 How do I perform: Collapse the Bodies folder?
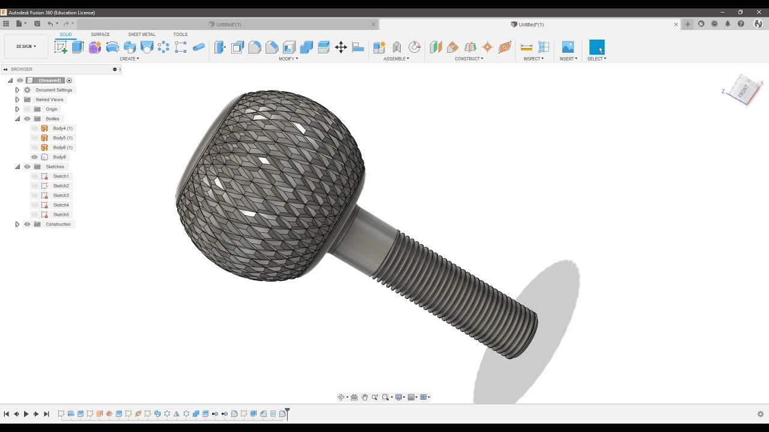click(17, 119)
